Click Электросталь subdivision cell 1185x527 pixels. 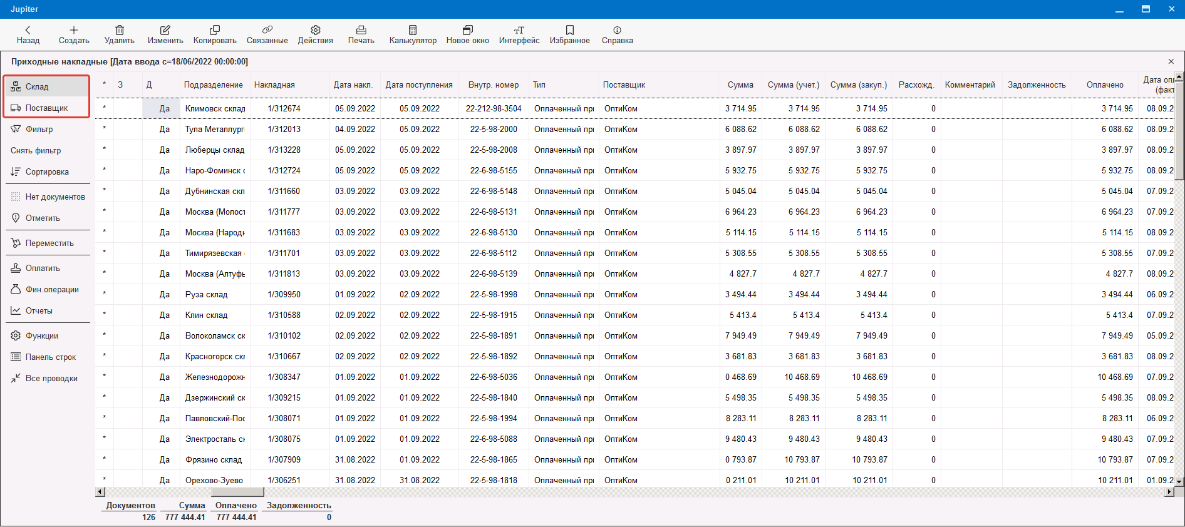215,439
